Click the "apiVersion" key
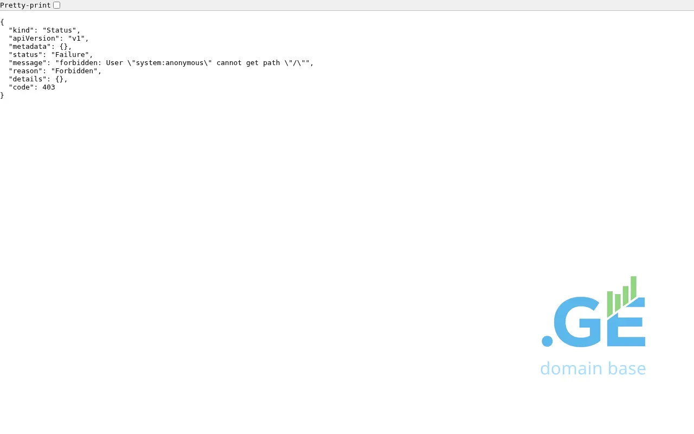This screenshot has height=434, width=694. point(34,39)
